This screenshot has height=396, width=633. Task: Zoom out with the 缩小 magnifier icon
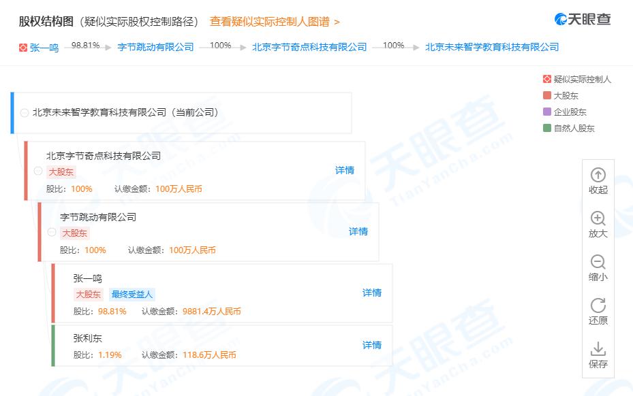[598, 262]
